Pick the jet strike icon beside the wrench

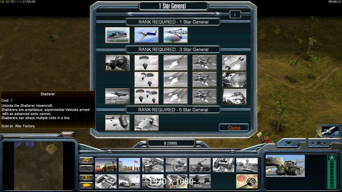205,63
